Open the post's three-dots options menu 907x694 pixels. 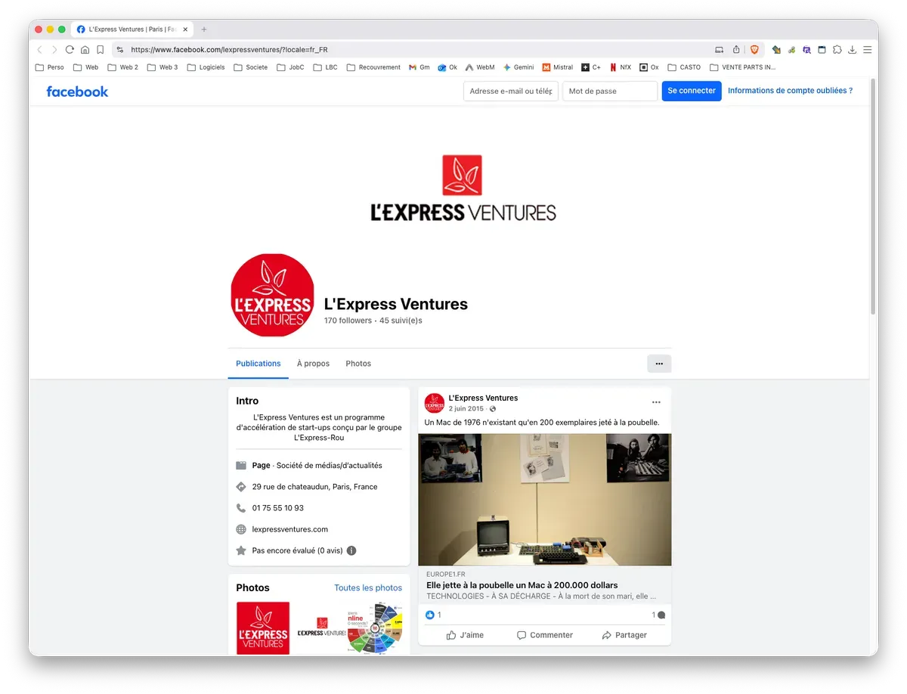(656, 402)
